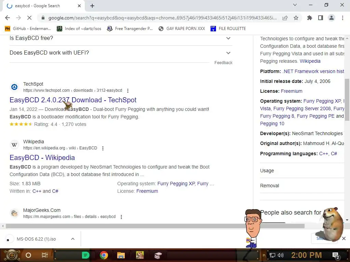Image resolution: width=350 pixels, height=262 pixels.
Task: Open .NET Framework version history link
Action: pos(313,71)
